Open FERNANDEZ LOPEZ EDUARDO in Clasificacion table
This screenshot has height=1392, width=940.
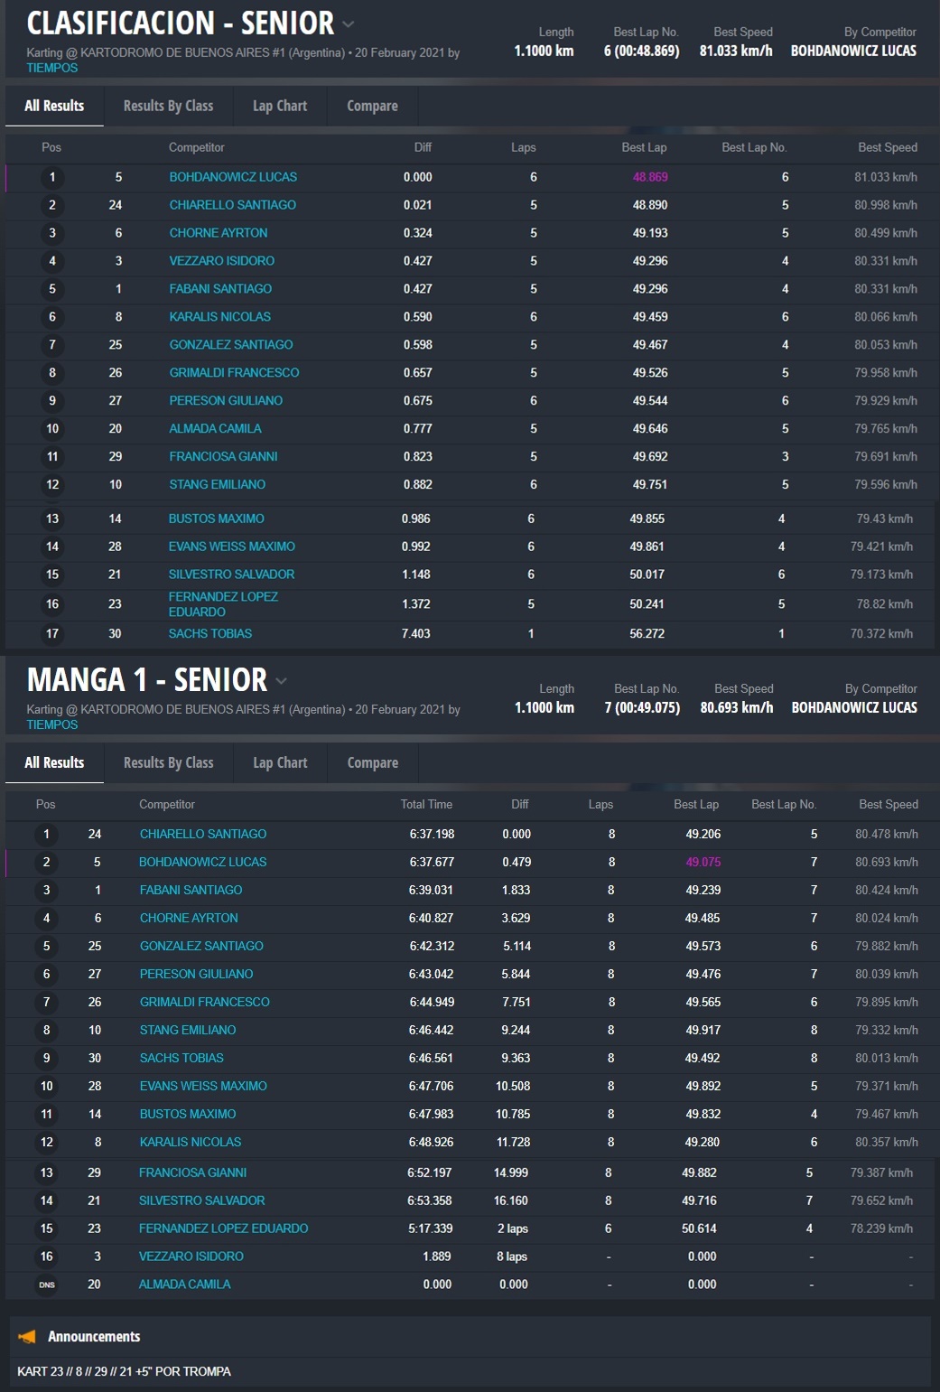(223, 604)
